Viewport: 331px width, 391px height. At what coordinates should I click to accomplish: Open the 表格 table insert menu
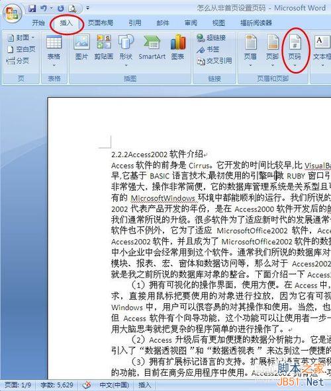(54, 51)
